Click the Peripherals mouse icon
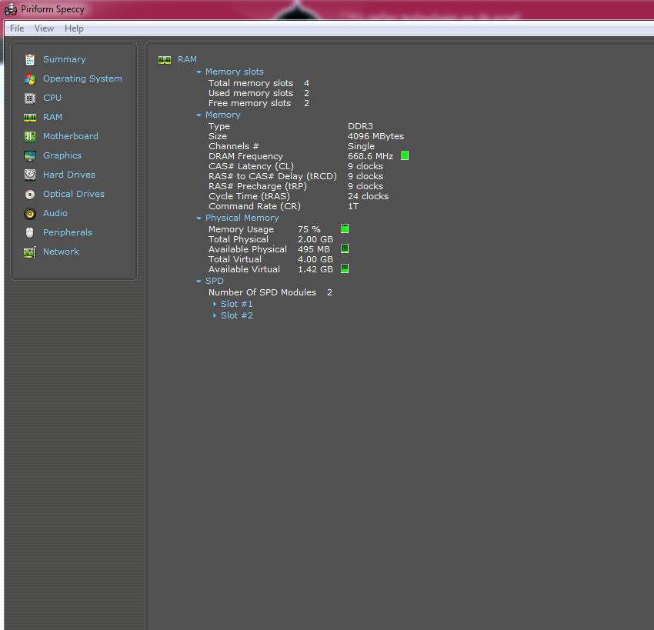Screen dimensions: 654x630 [x=29, y=232]
